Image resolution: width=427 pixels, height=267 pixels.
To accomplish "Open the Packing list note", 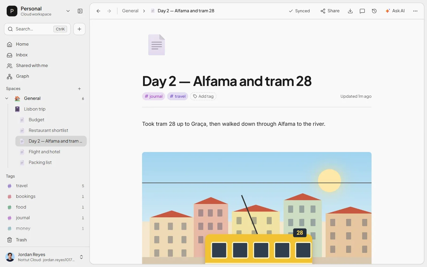I will pos(51,162).
